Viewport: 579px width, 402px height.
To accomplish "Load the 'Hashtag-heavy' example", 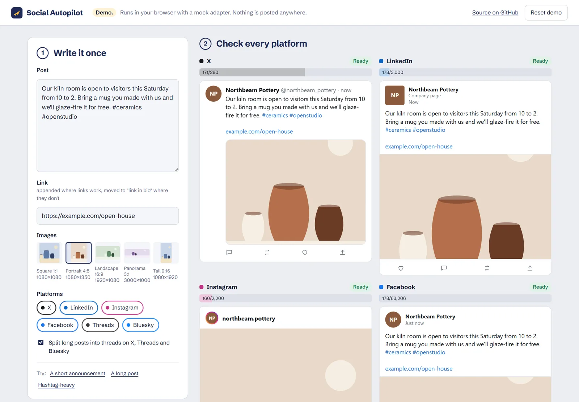I will click(x=56, y=385).
